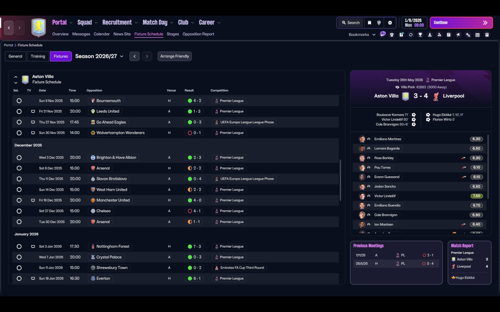Viewport: 500px width, 312px height.
Task: Open the globe icon next to the bookmark
Action: (x=379, y=23)
